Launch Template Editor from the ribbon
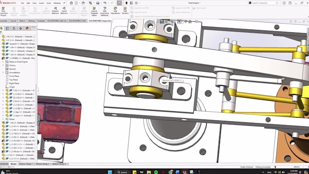Screen dimensions: 309x174 [94, 12]
